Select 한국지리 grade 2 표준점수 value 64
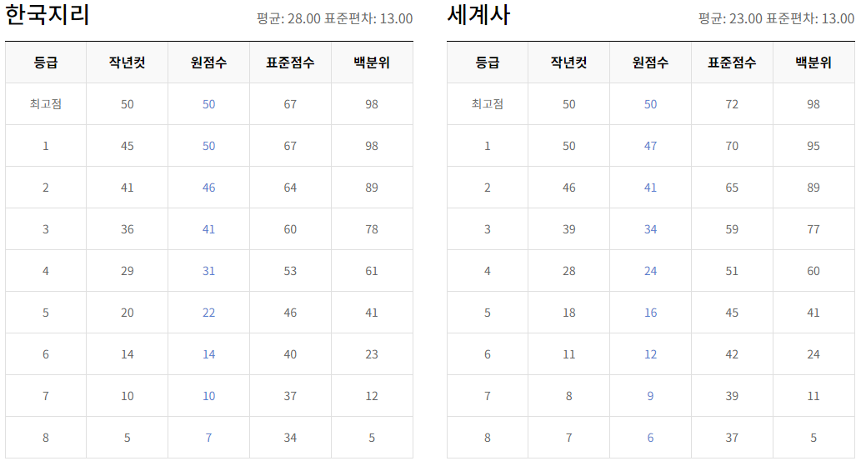The height and width of the screenshot is (466, 861). (x=290, y=188)
